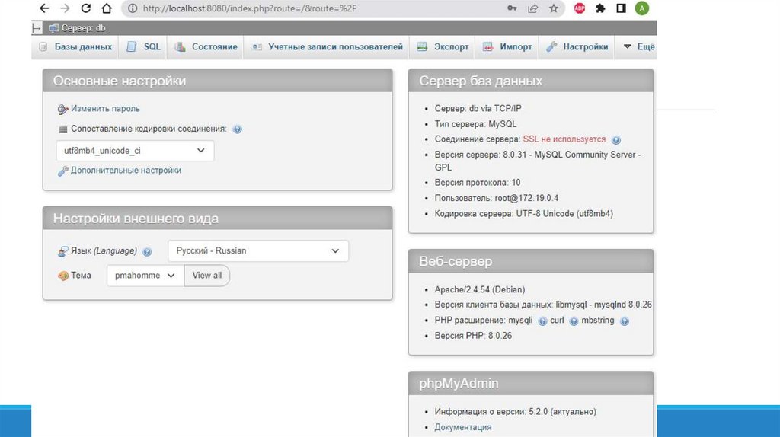Click Дополнительные настройки link

point(126,170)
